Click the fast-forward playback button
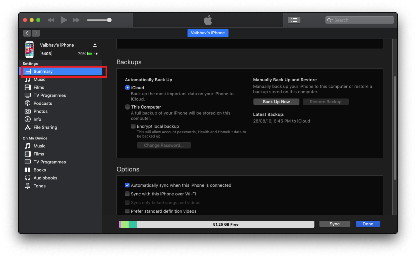The width and height of the screenshot is (416, 258). coord(76,20)
